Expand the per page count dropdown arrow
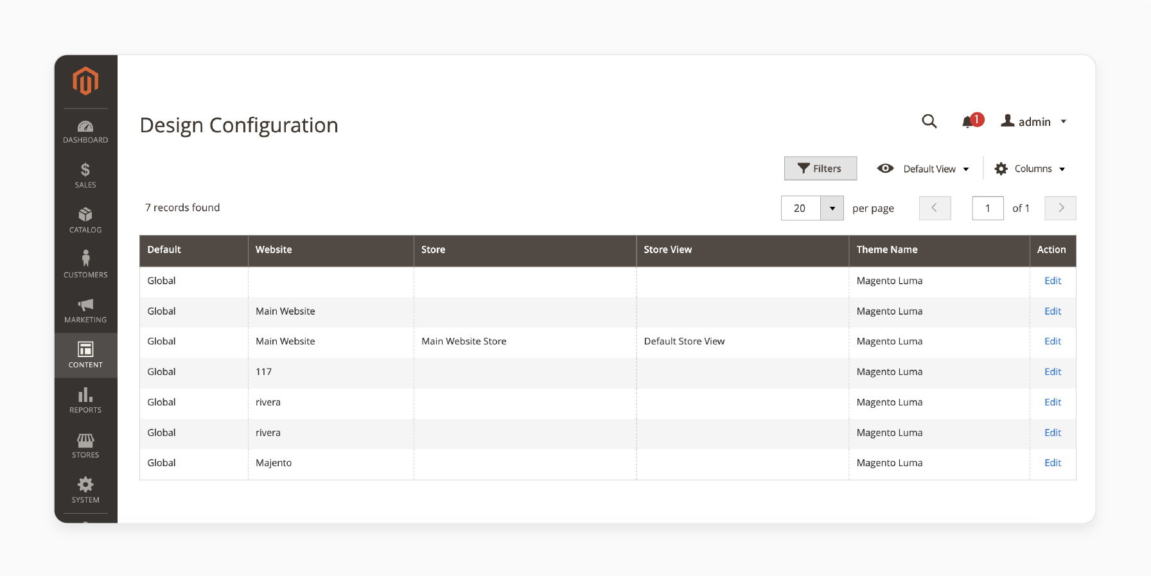This screenshot has height=576, width=1151. [x=832, y=208]
